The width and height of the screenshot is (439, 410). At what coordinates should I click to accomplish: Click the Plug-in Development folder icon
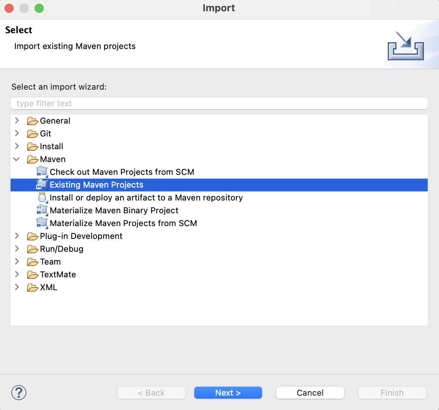click(x=33, y=236)
